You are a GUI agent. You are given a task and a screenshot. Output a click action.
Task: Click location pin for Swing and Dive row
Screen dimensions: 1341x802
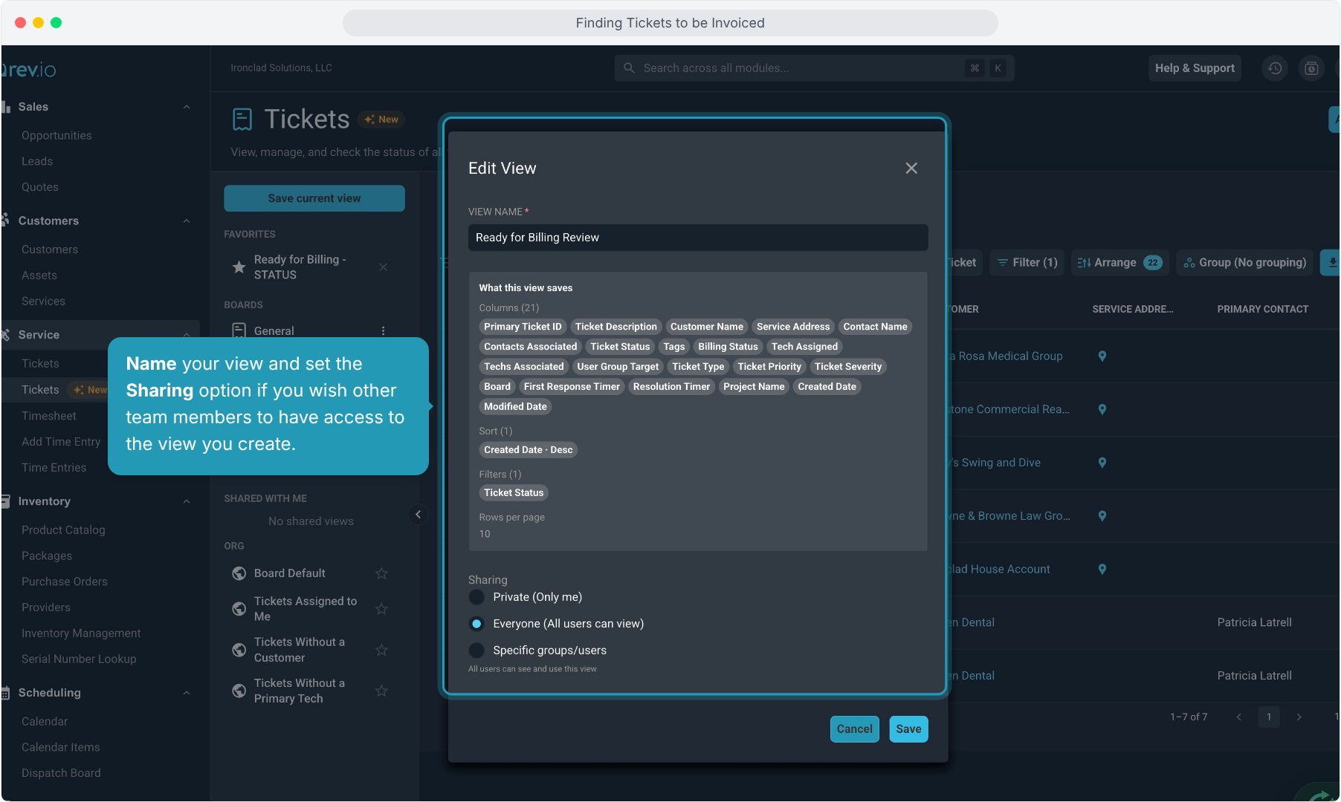click(1102, 463)
